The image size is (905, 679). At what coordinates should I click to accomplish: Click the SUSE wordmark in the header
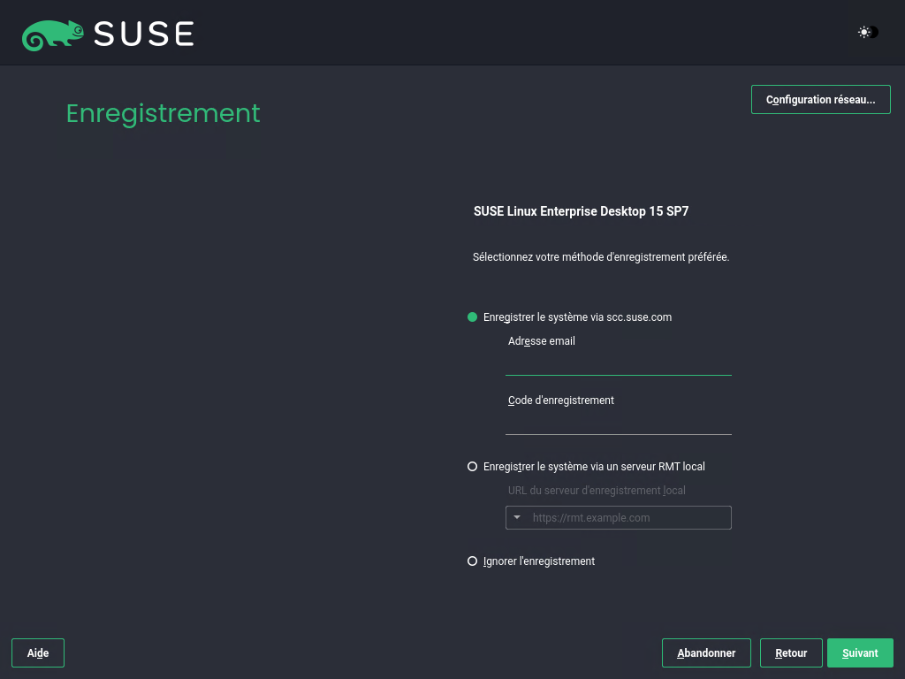(x=143, y=34)
